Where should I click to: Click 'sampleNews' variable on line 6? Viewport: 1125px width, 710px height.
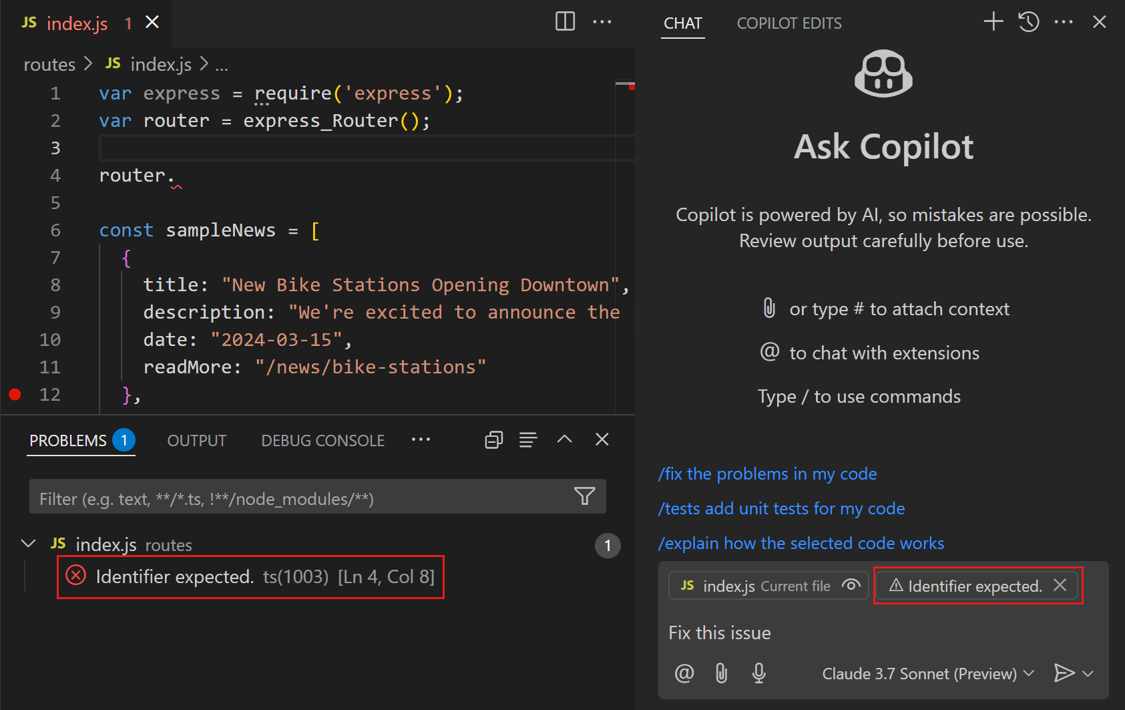pos(220,230)
